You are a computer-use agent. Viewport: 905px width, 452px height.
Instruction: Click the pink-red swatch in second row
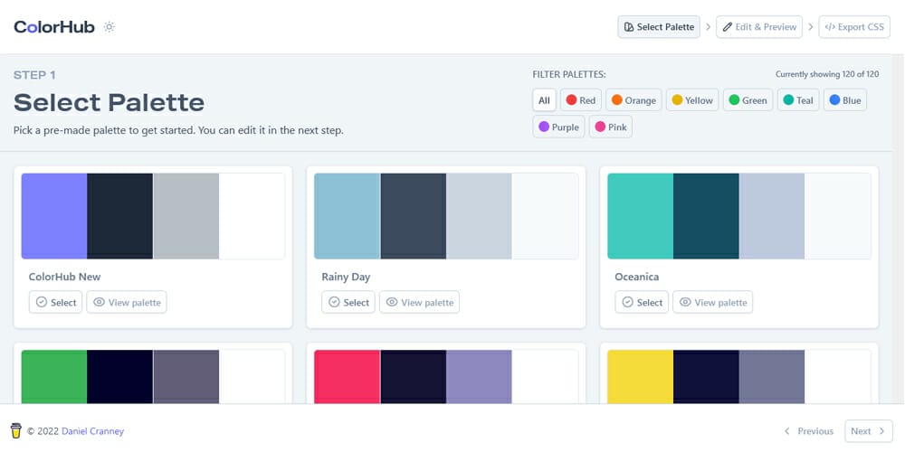pos(347,376)
